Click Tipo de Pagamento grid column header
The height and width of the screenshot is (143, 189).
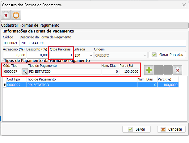click(82, 79)
